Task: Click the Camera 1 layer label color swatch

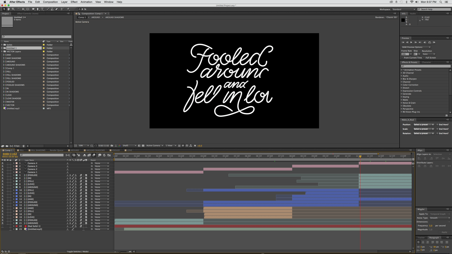Action: pos(16,172)
